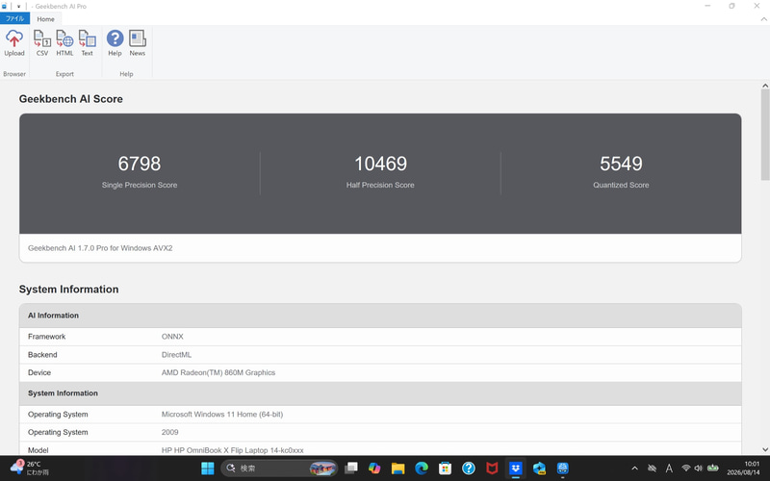Click the 10469 Half Precision score
Image resolution: width=770 pixels, height=481 pixels.
[x=380, y=164]
